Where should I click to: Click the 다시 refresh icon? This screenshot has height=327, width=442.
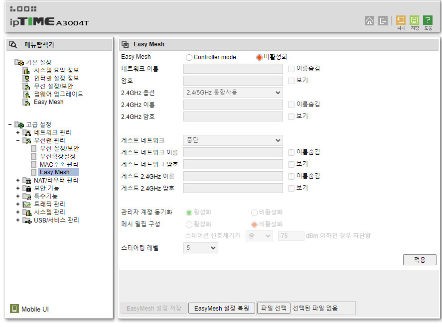[401, 20]
